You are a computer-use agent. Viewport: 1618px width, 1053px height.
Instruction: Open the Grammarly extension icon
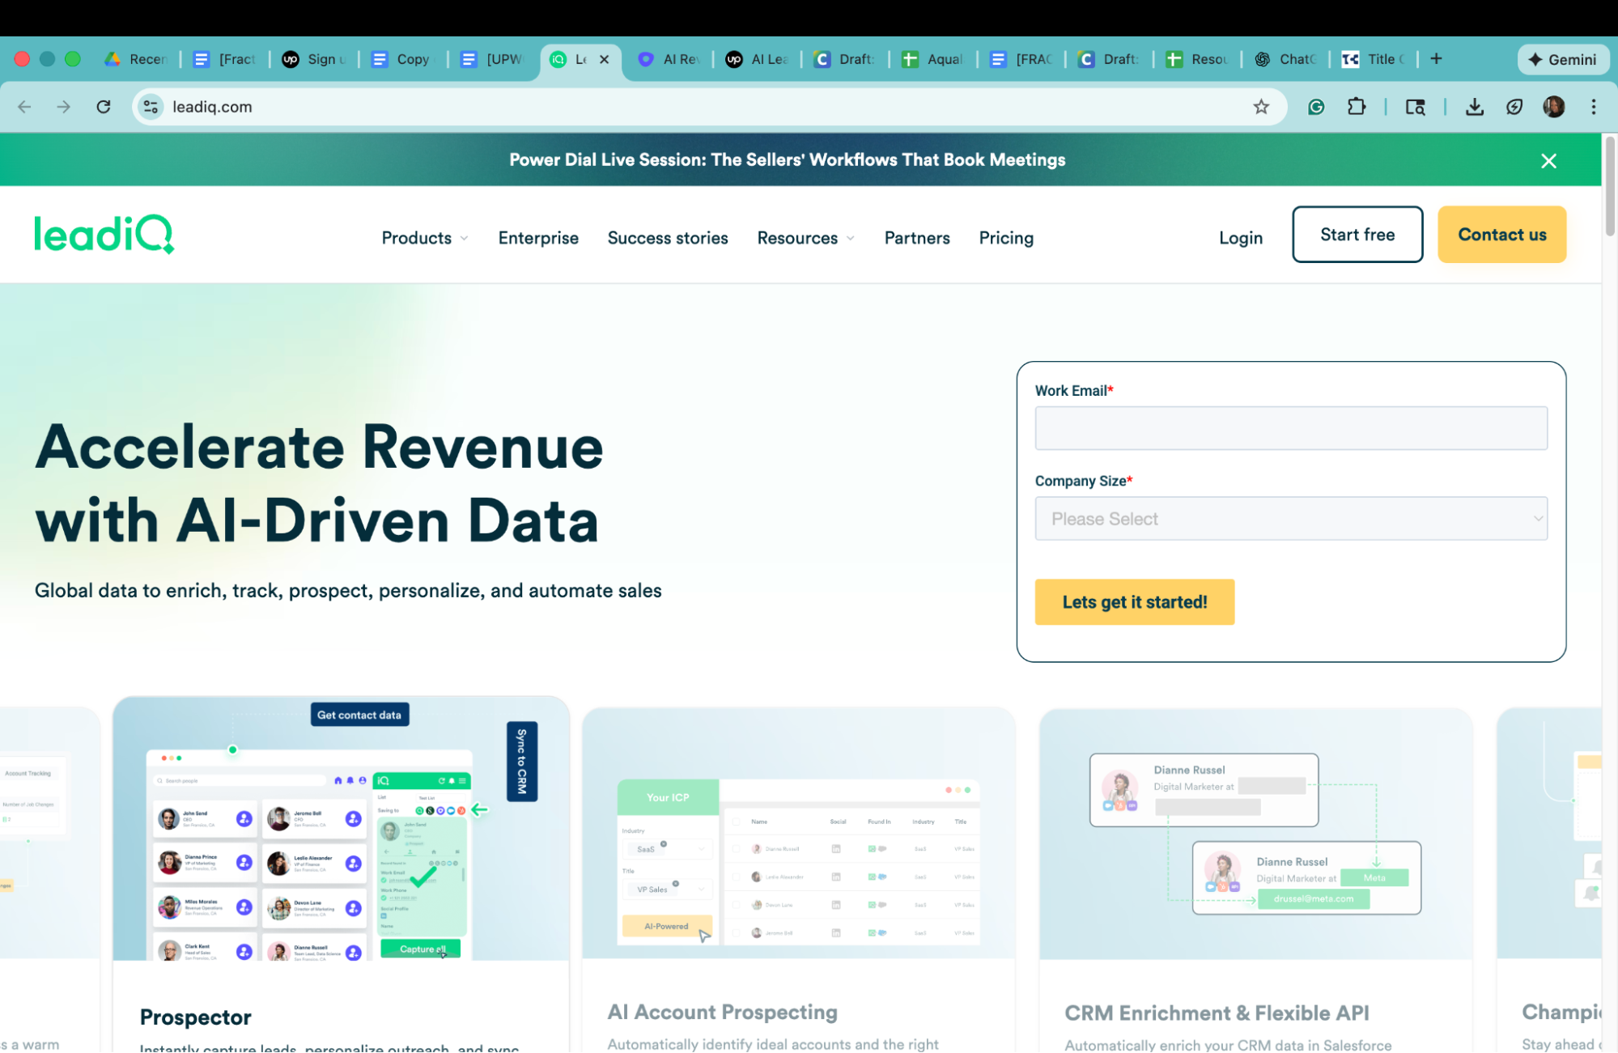click(x=1316, y=107)
